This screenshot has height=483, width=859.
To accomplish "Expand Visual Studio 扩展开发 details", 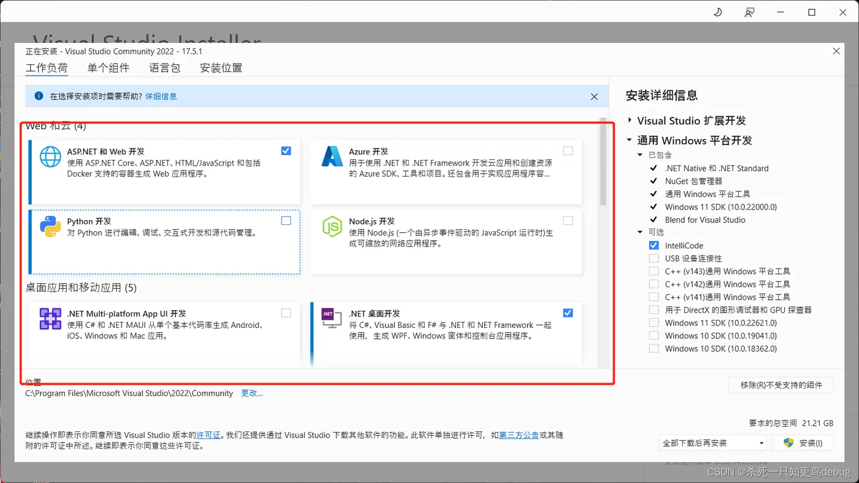I will pyautogui.click(x=630, y=121).
